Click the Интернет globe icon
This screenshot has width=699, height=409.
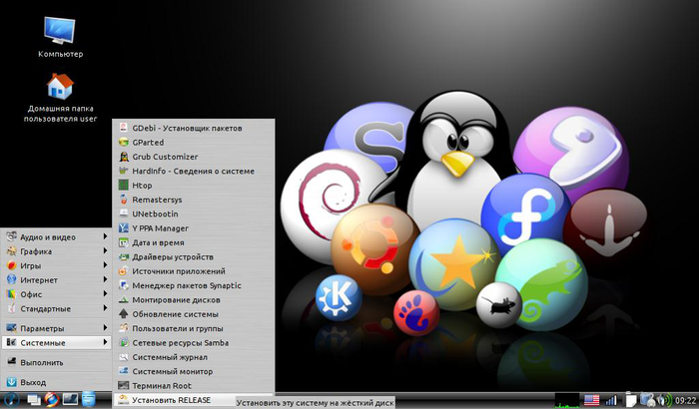(x=11, y=279)
